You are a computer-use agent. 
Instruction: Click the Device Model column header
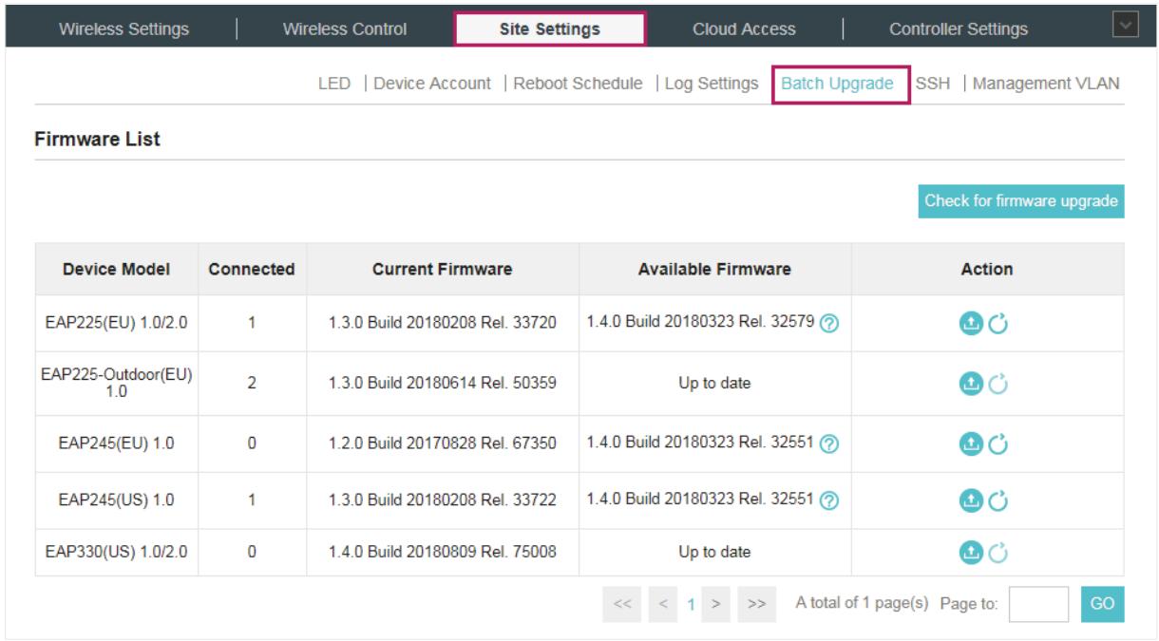117,270
